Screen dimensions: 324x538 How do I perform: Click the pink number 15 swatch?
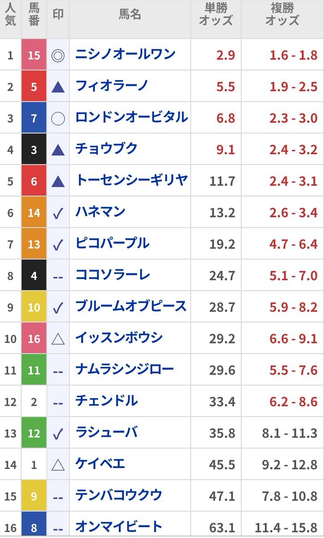coord(34,55)
